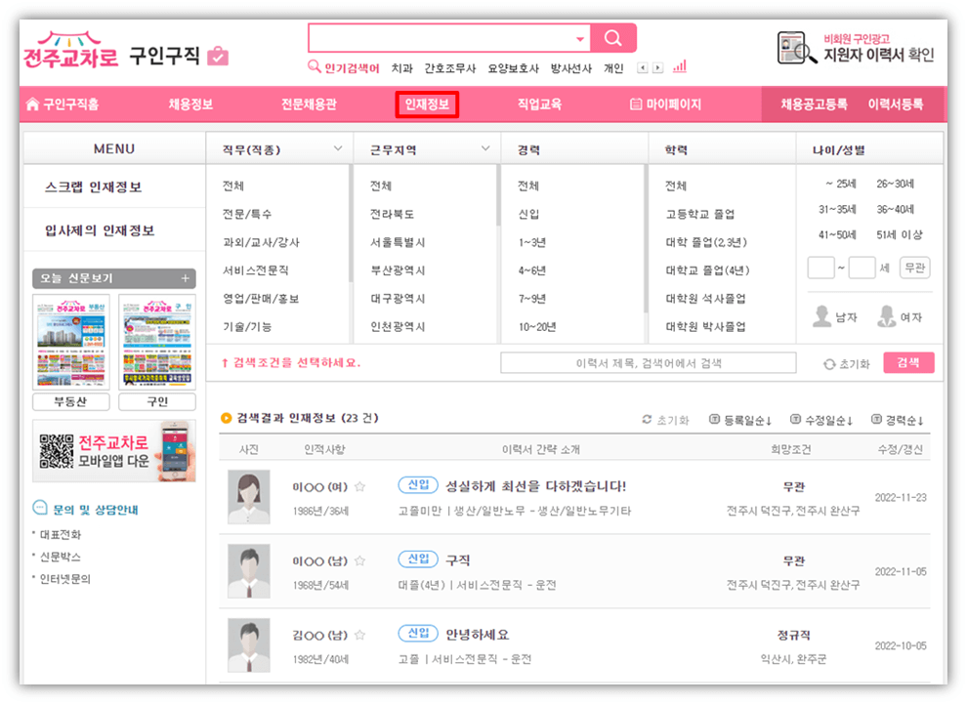This screenshot has height=704, width=967.
Task: Choose age range 26~30세
Action: [896, 184]
